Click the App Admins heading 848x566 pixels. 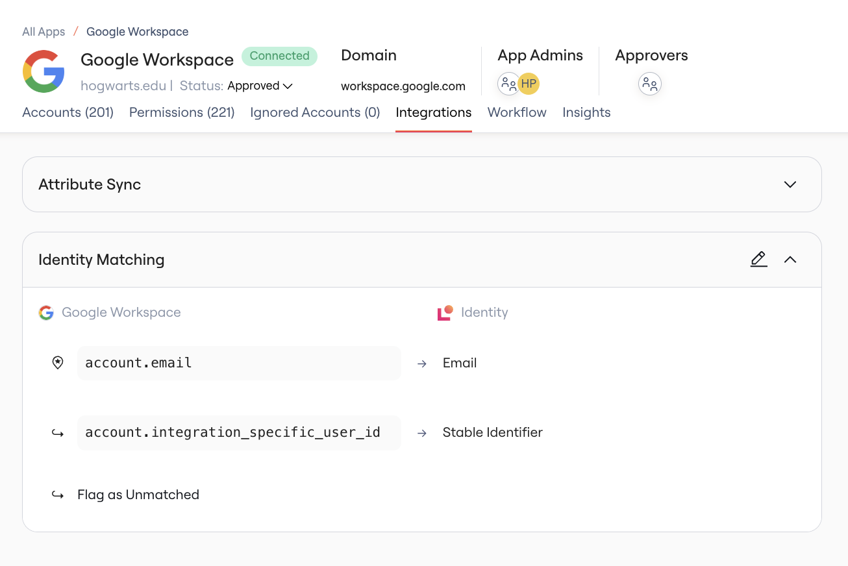(540, 56)
